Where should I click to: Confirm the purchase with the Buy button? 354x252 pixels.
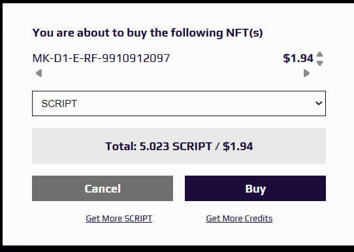[x=255, y=189]
